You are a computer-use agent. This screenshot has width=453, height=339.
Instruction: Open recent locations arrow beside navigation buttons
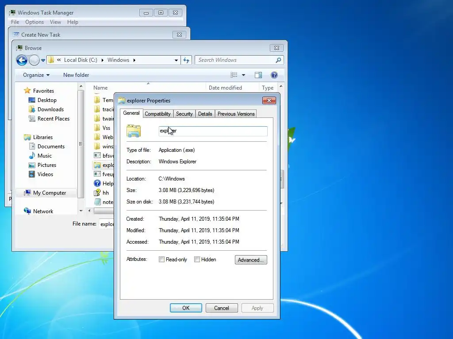coord(43,60)
